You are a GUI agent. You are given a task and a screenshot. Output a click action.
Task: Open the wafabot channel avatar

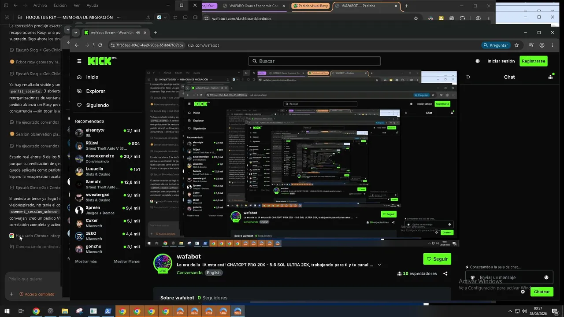click(x=163, y=263)
